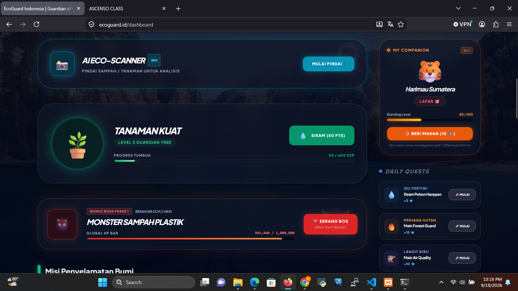Viewport: 518px width, 291px height.
Task: Close the ASCENSO CLASS tab
Action: tap(164, 8)
